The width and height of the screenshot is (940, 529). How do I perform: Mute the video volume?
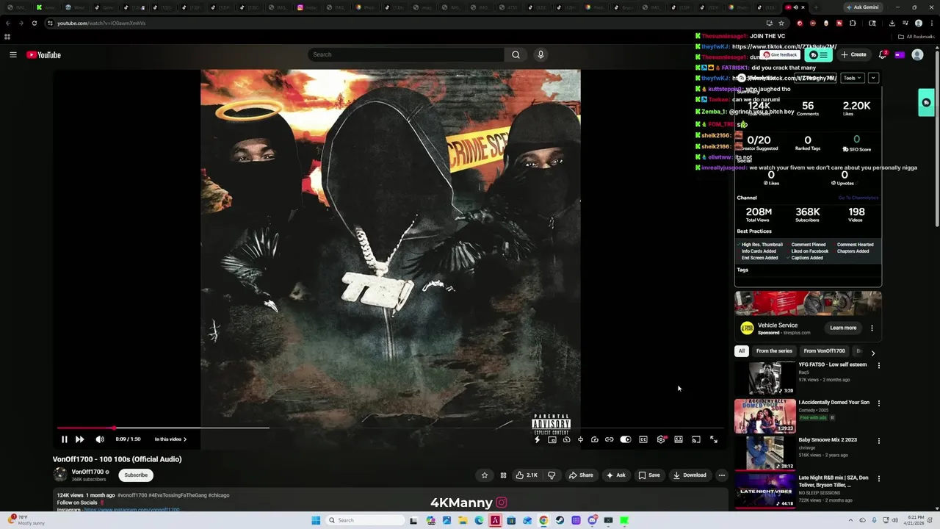click(x=100, y=439)
